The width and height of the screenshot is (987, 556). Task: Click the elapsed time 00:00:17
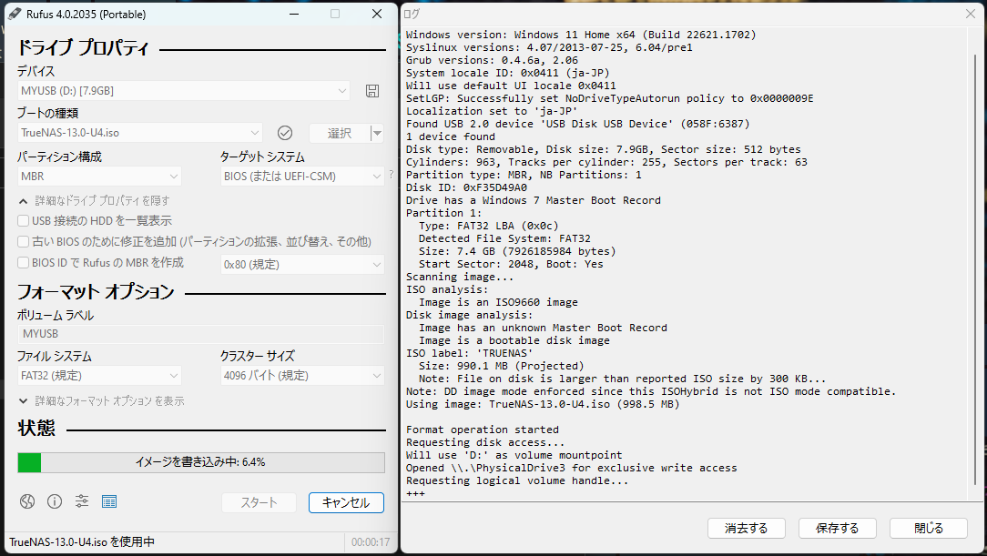tap(370, 541)
